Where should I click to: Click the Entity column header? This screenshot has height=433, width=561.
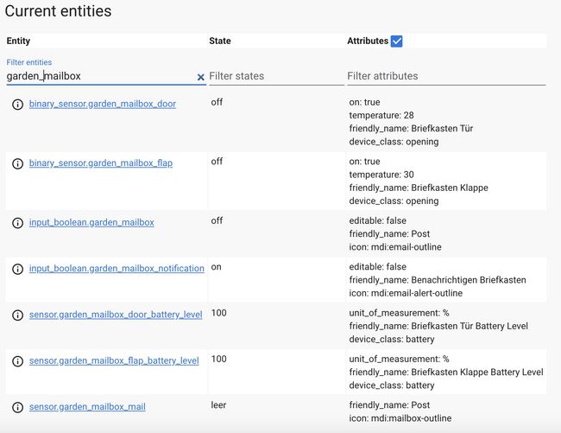[18, 41]
